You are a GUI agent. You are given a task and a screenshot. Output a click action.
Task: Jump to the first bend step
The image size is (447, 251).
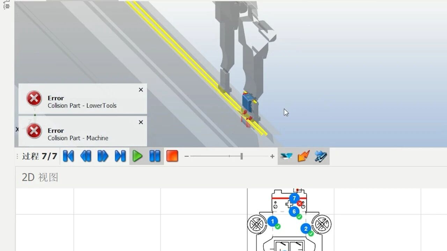68,156
